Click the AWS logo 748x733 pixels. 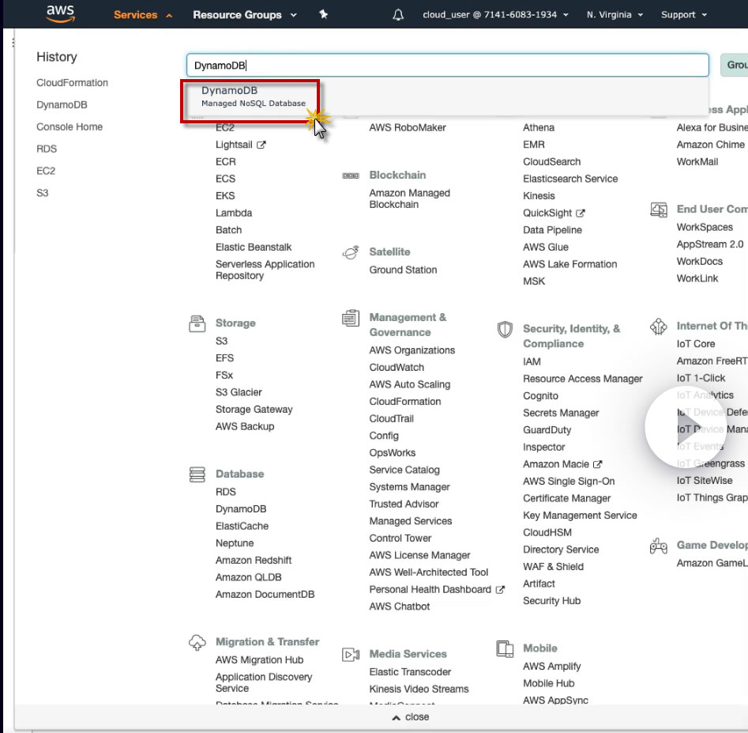pos(61,14)
